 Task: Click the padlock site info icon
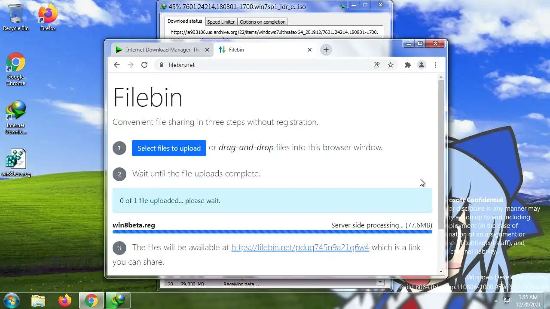162,65
